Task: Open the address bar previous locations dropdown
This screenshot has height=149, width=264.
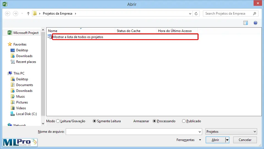Action: (190, 14)
